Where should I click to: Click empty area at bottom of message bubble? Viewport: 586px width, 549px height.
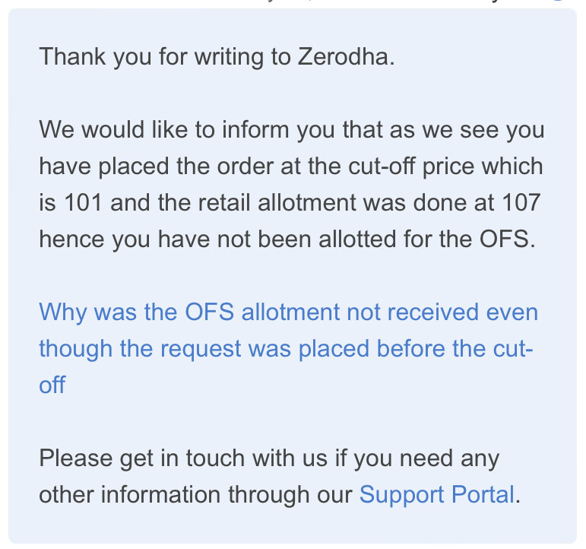293,527
